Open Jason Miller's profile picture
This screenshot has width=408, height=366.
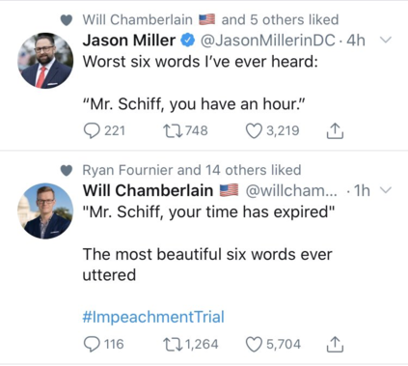pos(45,61)
